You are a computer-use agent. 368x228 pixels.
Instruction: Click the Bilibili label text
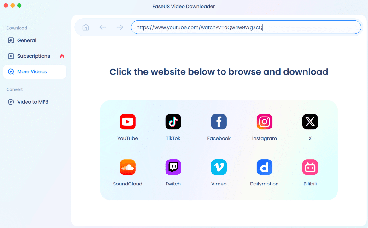pyautogui.click(x=310, y=184)
